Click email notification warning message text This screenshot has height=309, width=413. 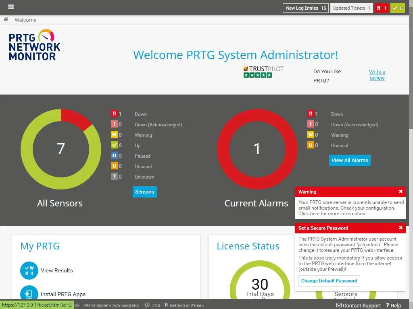click(x=351, y=208)
